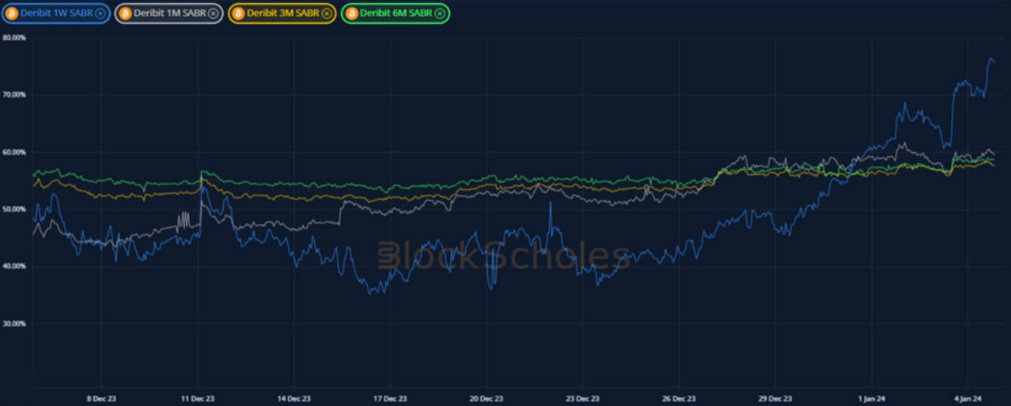The image size is (1011, 406).
Task: Click the Bitcoin icon on Deribit 1M SABR
Action: [x=125, y=13]
